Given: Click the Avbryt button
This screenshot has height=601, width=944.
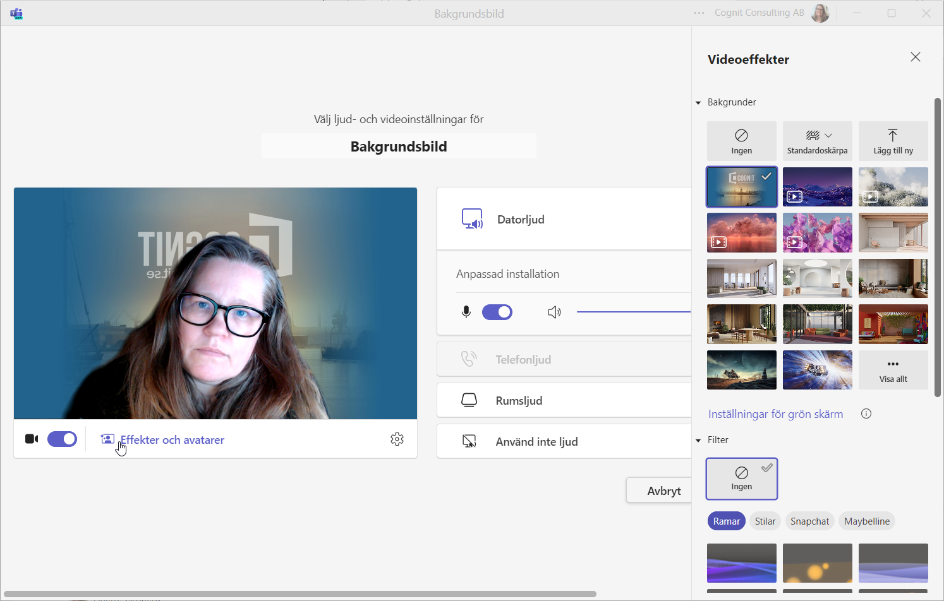Looking at the screenshot, I should pos(659,491).
